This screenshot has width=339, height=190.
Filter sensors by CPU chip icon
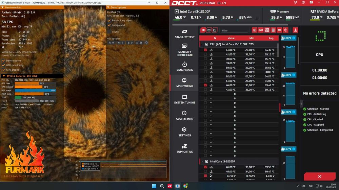click(255, 30)
